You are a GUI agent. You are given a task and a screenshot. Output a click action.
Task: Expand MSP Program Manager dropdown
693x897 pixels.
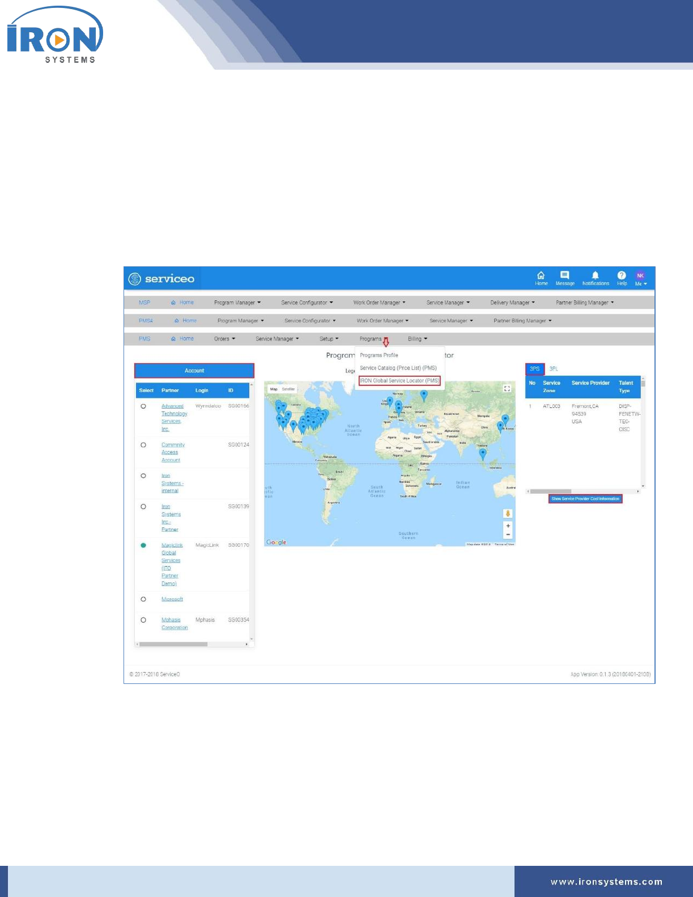pos(237,303)
